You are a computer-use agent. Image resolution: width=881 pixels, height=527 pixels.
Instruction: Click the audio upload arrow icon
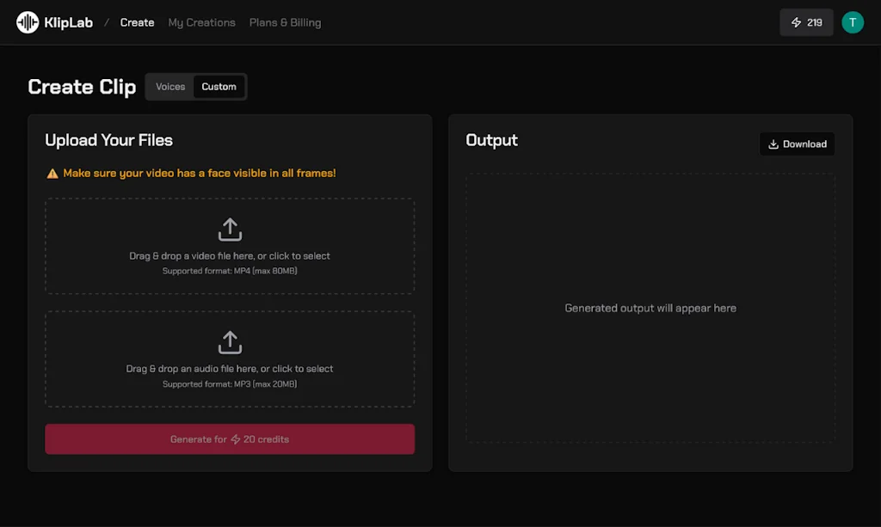click(230, 341)
